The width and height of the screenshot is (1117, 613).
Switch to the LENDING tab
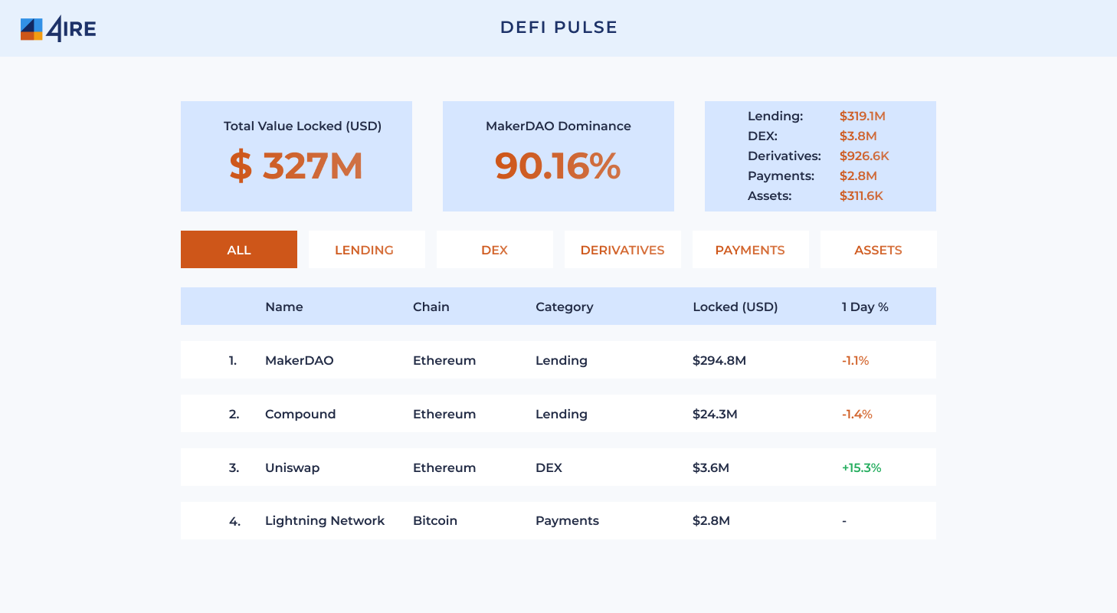[366, 250]
